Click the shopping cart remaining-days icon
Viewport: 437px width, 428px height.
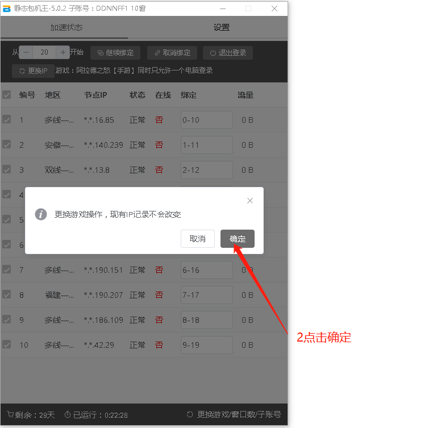10,414
